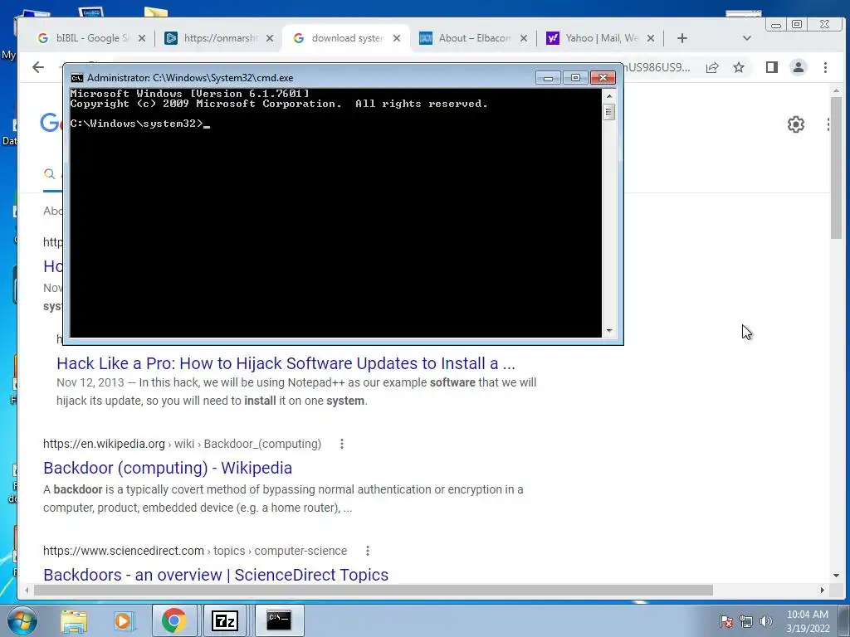Open the taskbar clock and date
The image size is (850, 637).
tap(808, 621)
